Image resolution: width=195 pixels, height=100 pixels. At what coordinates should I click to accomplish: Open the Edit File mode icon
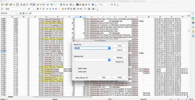coord(17,5)
